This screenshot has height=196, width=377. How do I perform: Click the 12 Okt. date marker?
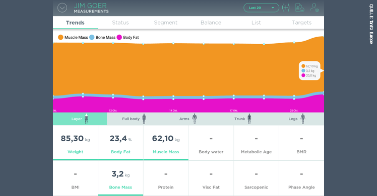click(x=113, y=111)
